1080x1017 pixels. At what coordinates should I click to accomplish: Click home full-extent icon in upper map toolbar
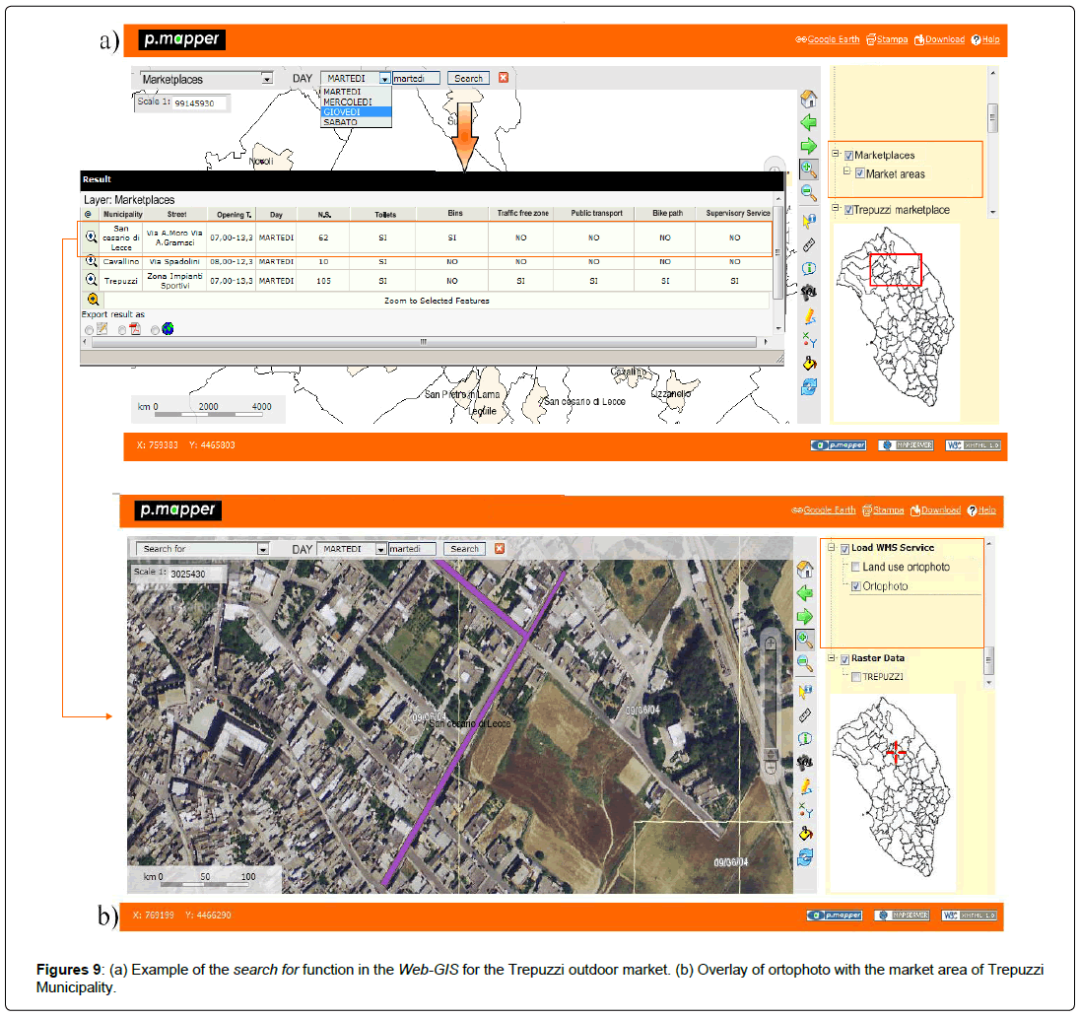(x=808, y=99)
